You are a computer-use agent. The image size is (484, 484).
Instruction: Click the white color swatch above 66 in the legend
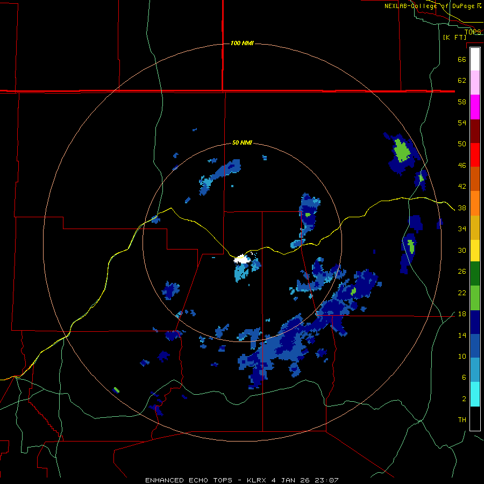tap(475, 59)
